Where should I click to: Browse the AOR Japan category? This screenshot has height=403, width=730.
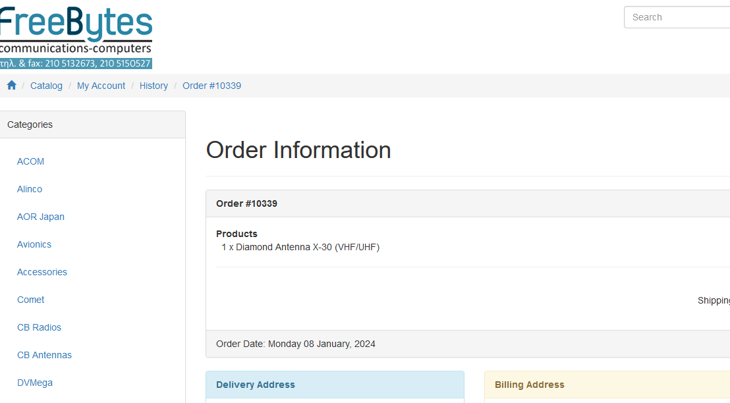pyautogui.click(x=41, y=217)
